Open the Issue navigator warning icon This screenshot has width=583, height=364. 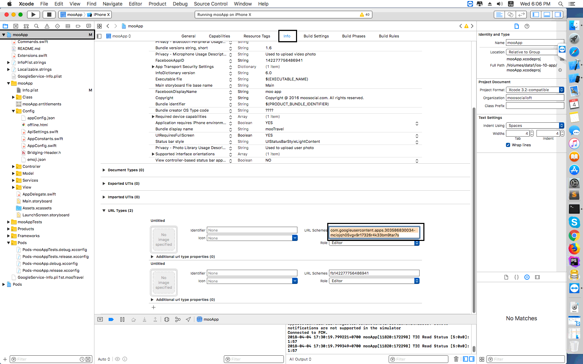click(x=47, y=26)
